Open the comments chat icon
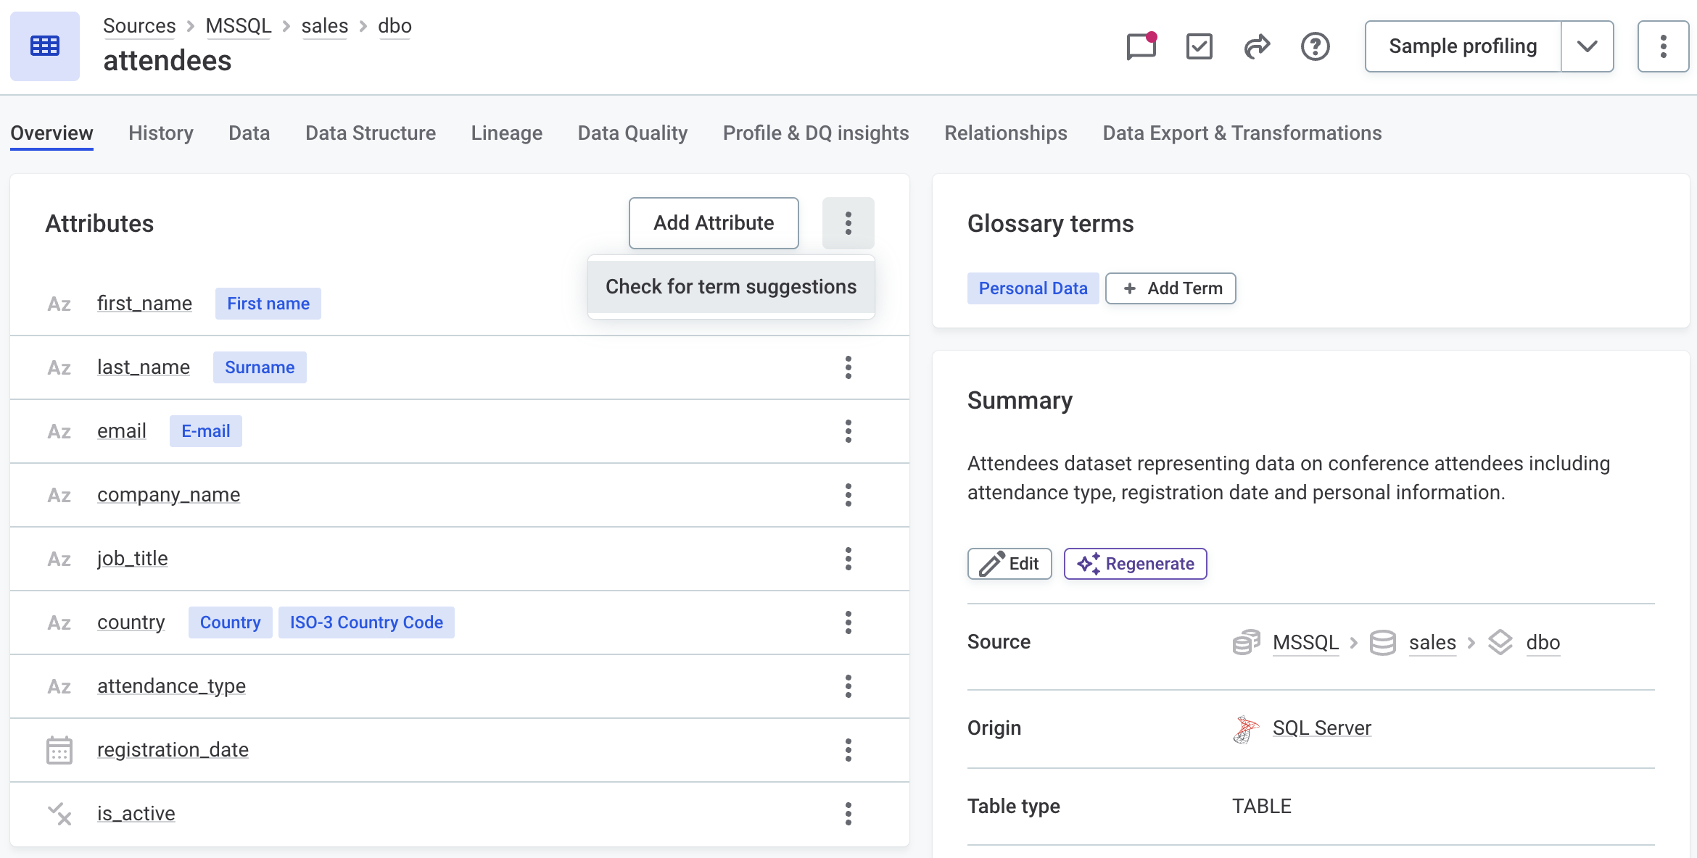The image size is (1697, 858). (1141, 47)
